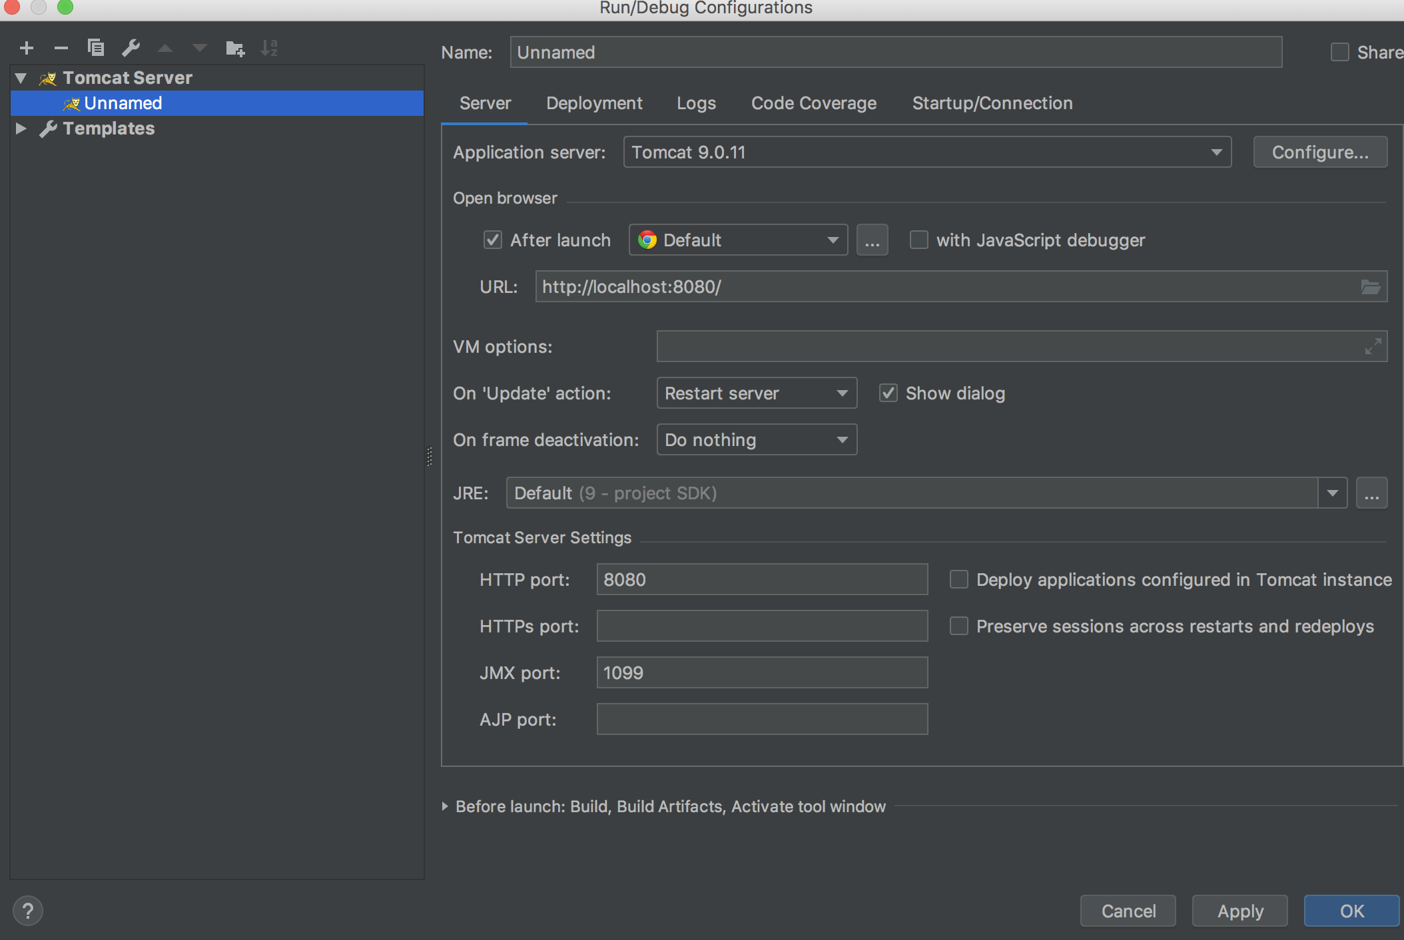This screenshot has width=1404, height=940.
Task: Open the Startup/Connection tab
Action: pyautogui.click(x=992, y=103)
